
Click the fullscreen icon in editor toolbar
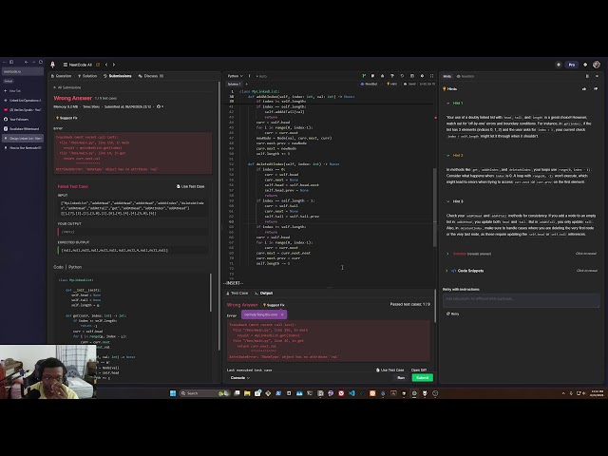click(x=431, y=76)
